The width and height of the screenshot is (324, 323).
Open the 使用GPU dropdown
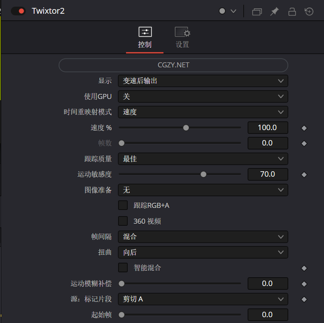[x=203, y=96]
